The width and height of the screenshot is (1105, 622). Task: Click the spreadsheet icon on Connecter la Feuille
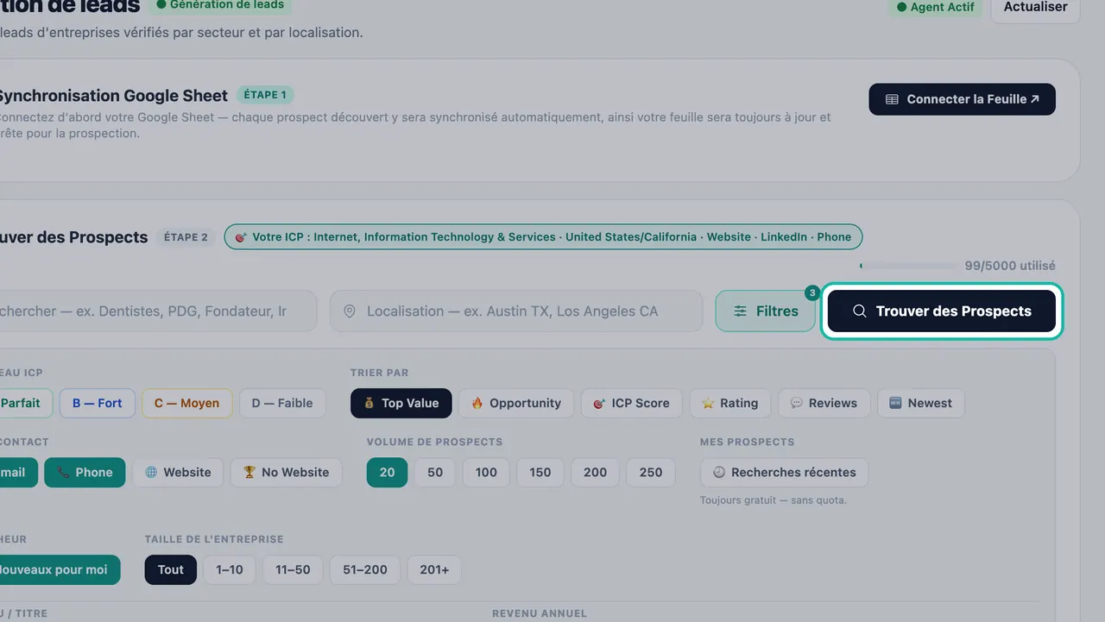tap(893, 99)
